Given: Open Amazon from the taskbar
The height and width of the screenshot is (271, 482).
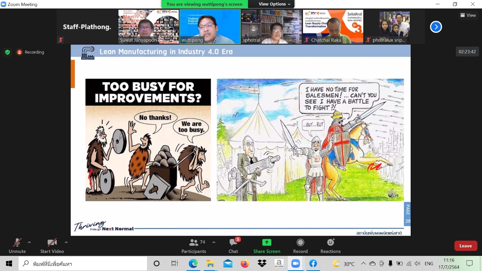Looking at the screenshot, I should [x=279, y=264].
